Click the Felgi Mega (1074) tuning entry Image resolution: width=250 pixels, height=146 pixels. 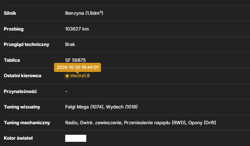click(84, 107)
